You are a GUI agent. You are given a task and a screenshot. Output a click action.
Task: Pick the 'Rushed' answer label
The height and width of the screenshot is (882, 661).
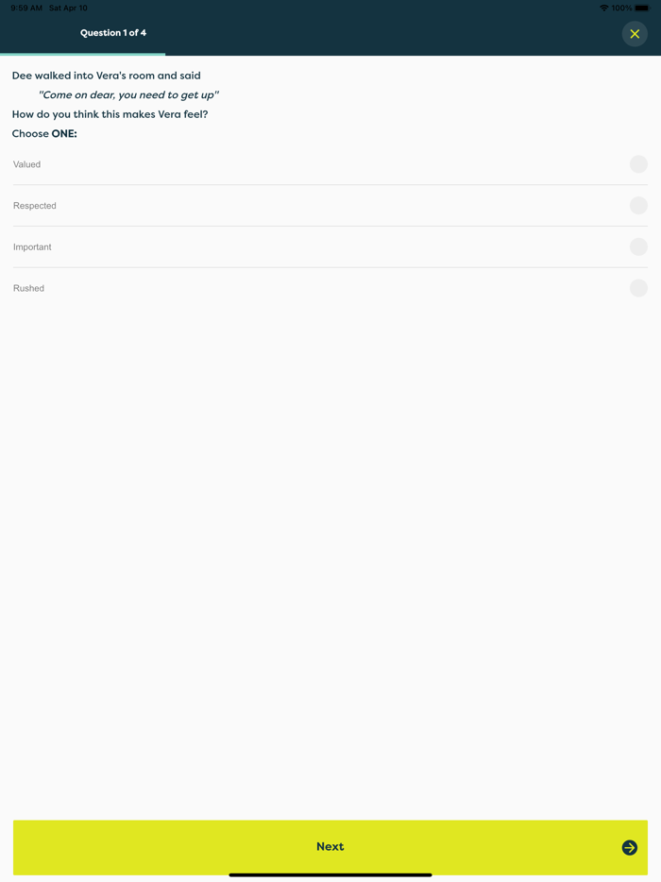pos(28,288)
